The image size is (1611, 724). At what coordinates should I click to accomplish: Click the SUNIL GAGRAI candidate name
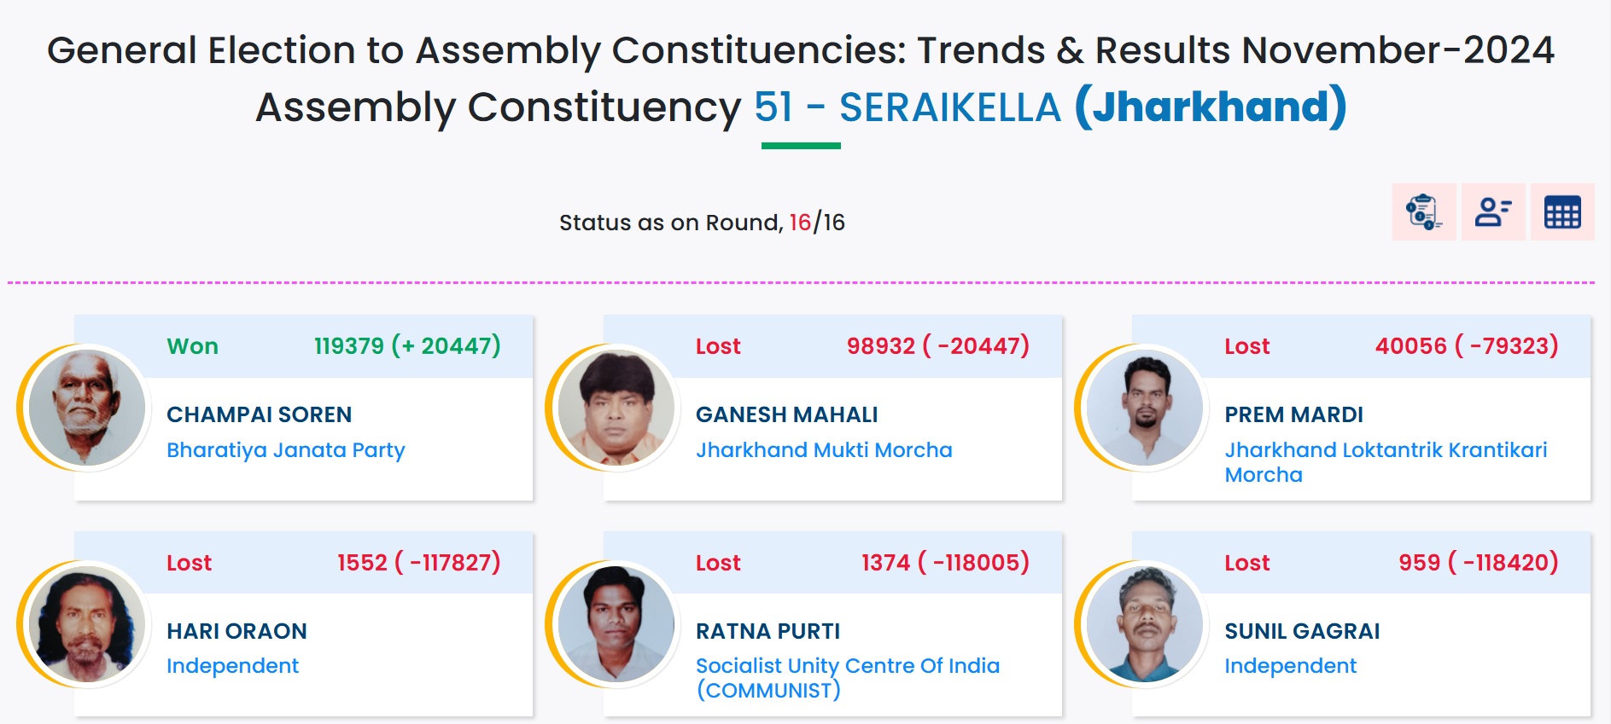point(1301,631)
